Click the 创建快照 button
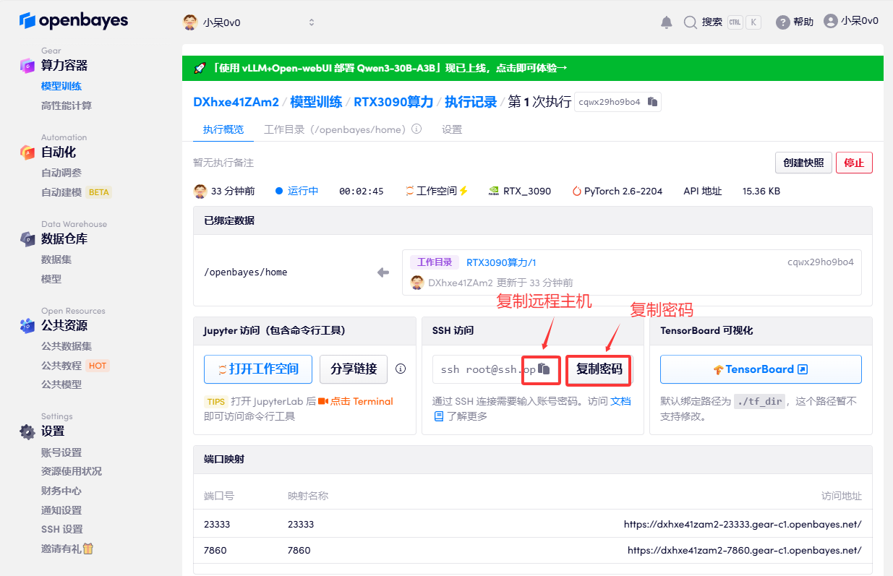Screen dimensions: 893x576 pyautogui.click(x=803, y=163)
